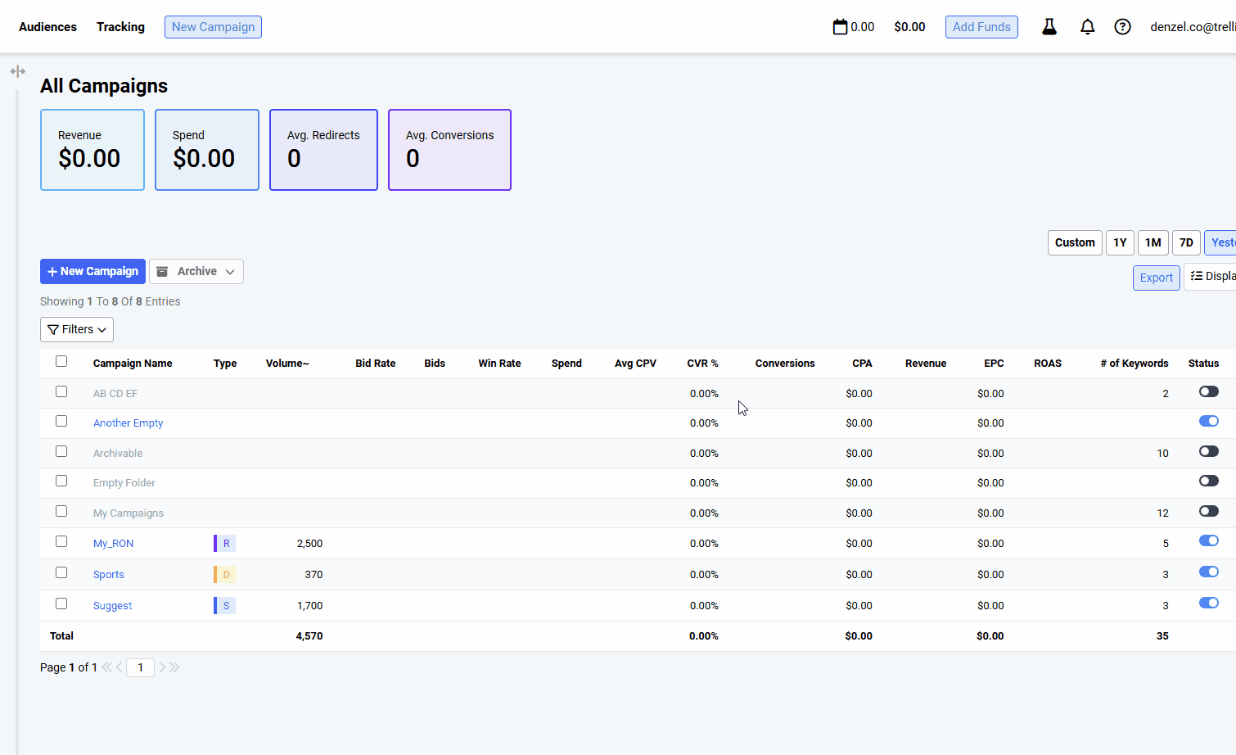The width and height of the screenshot is (1236, 755).
Task: Open the Archive dropdown menu
Action: point(196,272)
